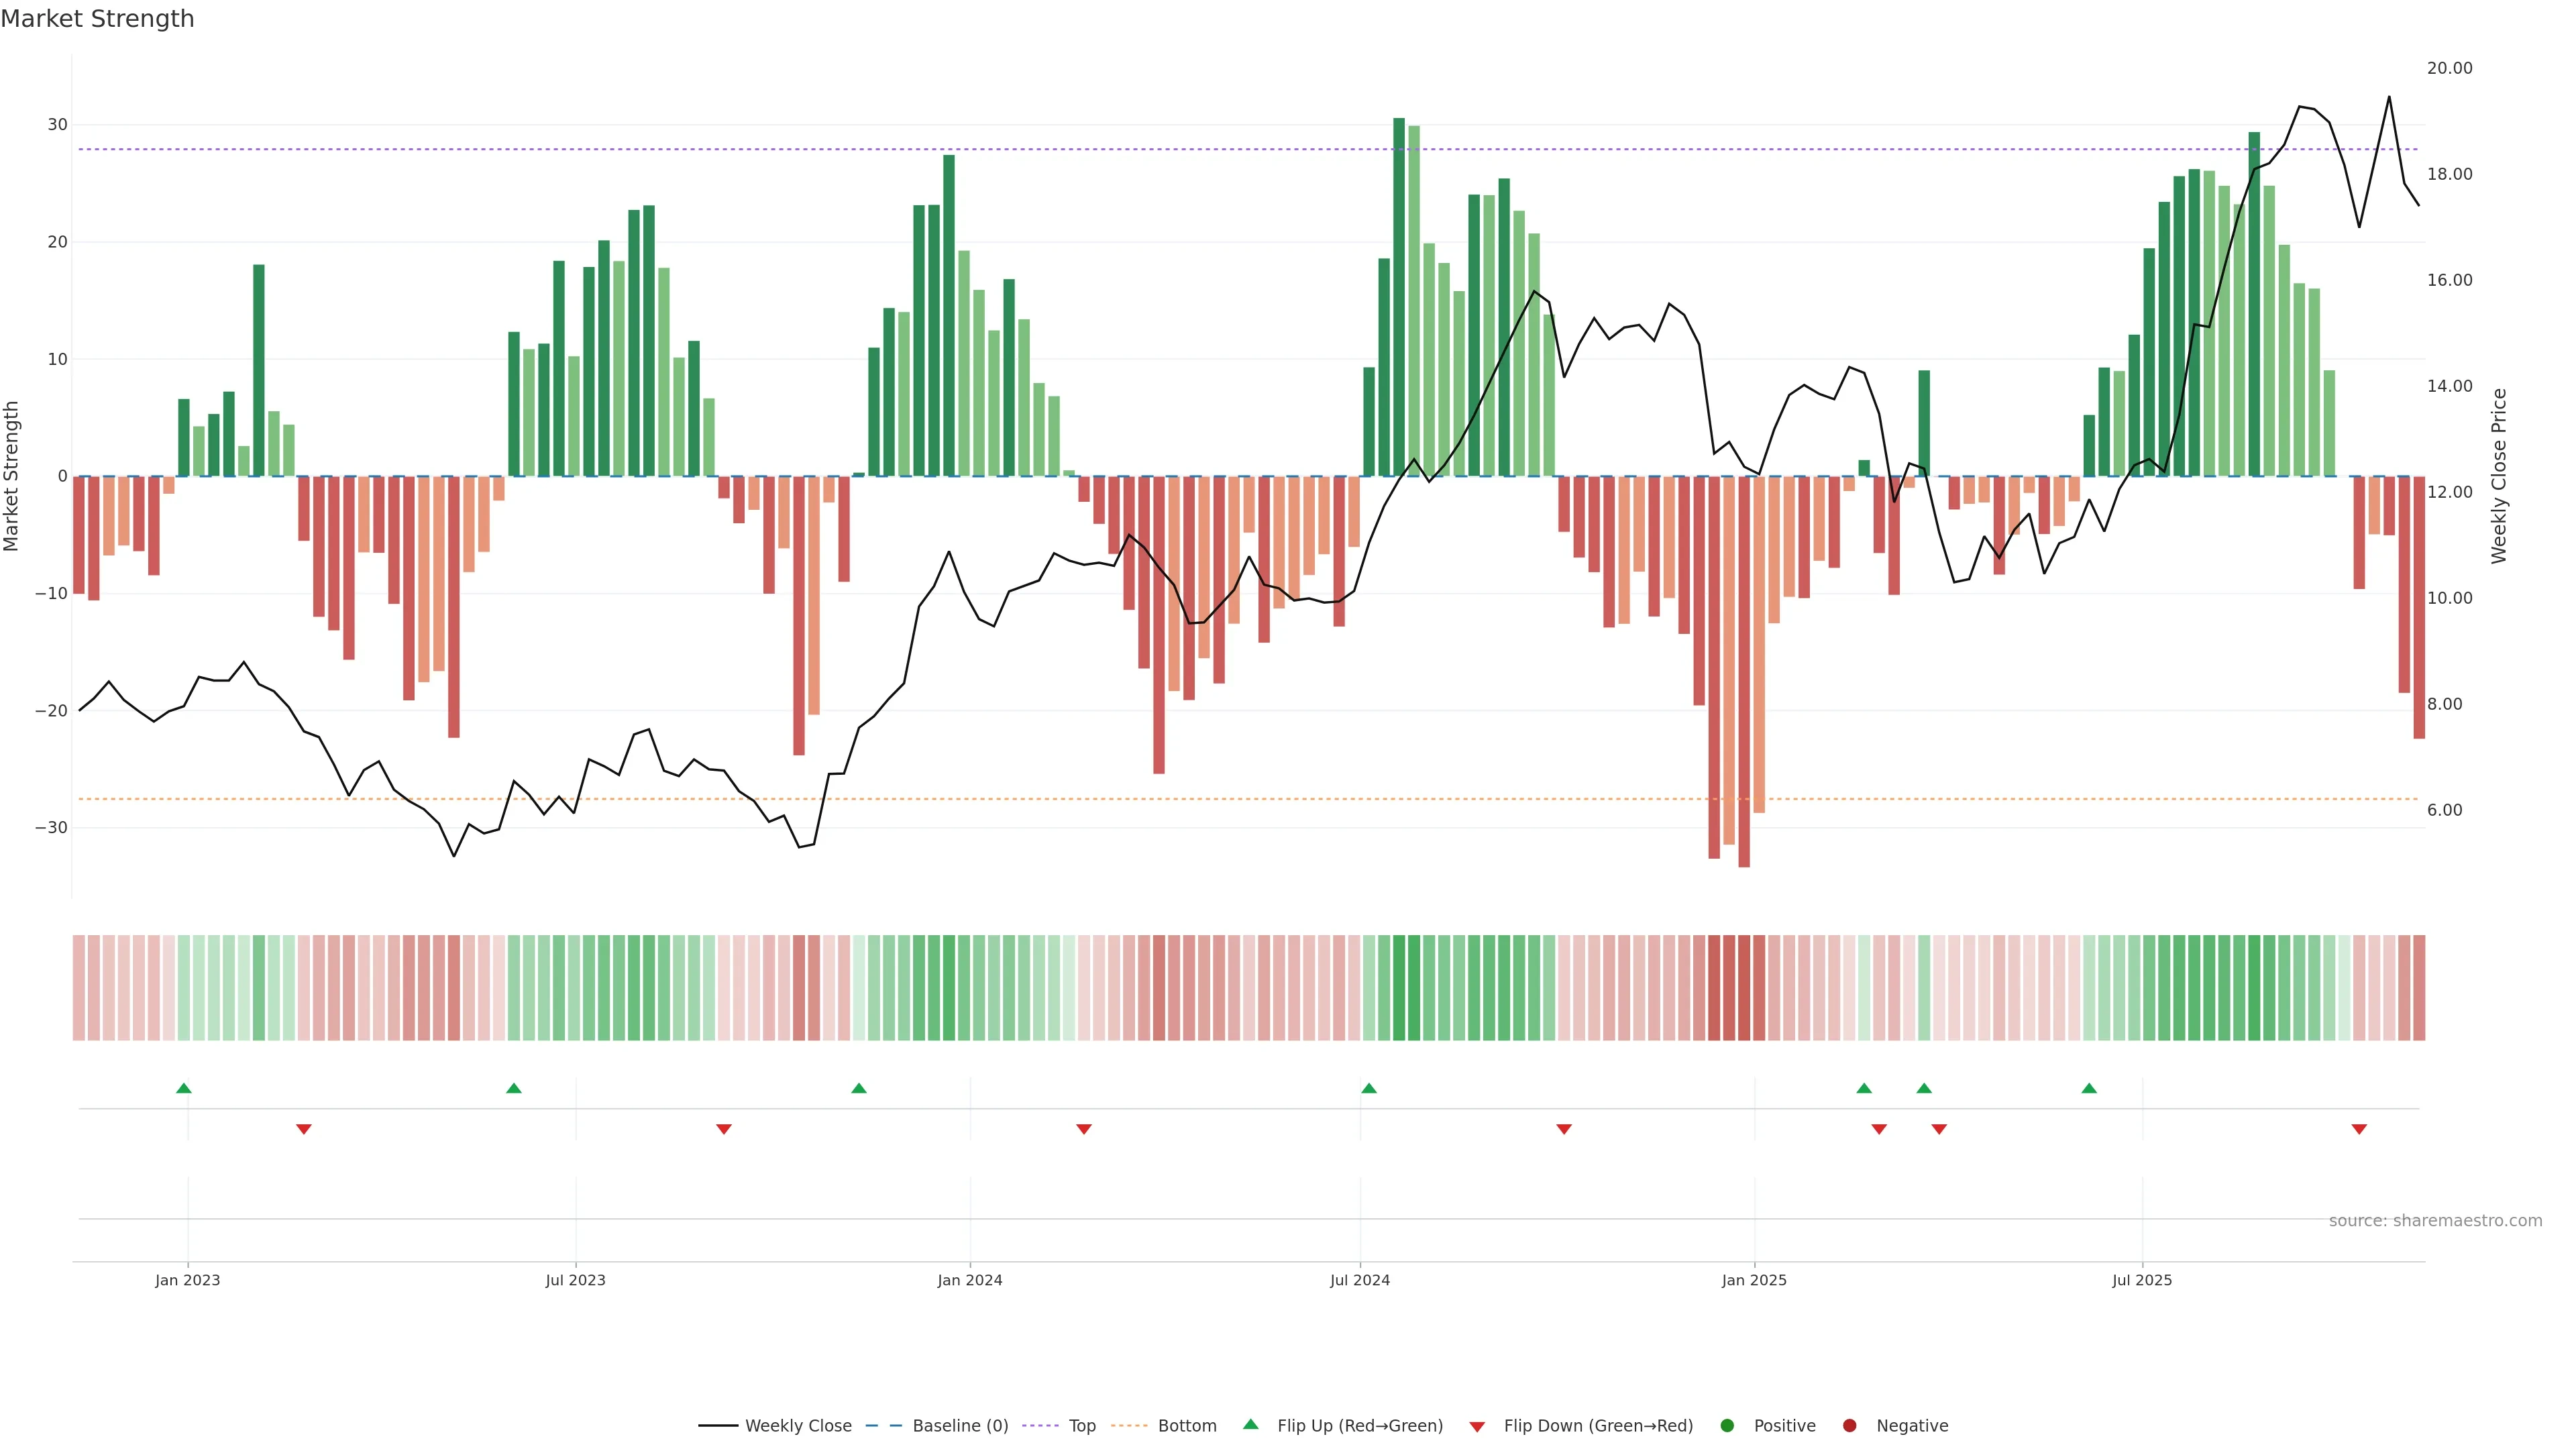
Task: Click Negative red circle legend icon
Action: (x=1849, y=1426)
